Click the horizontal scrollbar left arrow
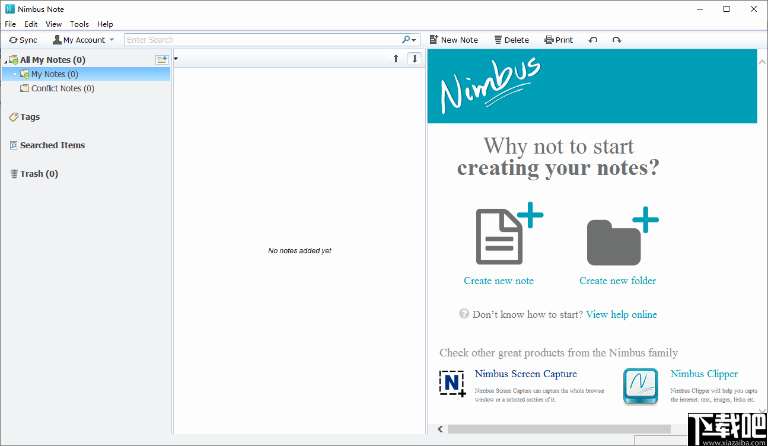Screen dimensions: 768x446 (x=441, y=429)
